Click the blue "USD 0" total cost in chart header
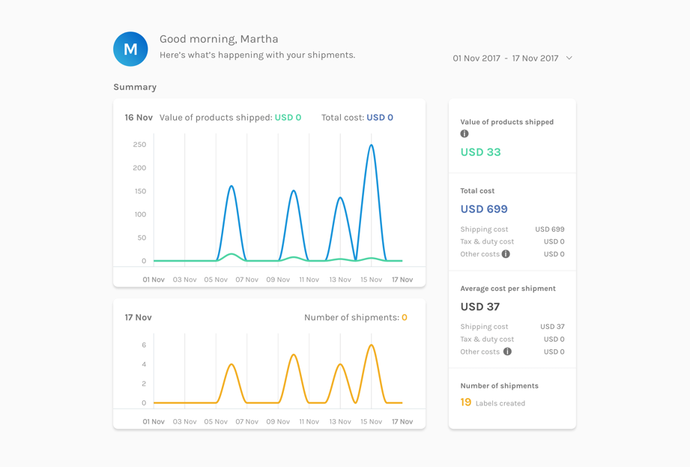Screen dimensions: 690x467 coord(380,118)
